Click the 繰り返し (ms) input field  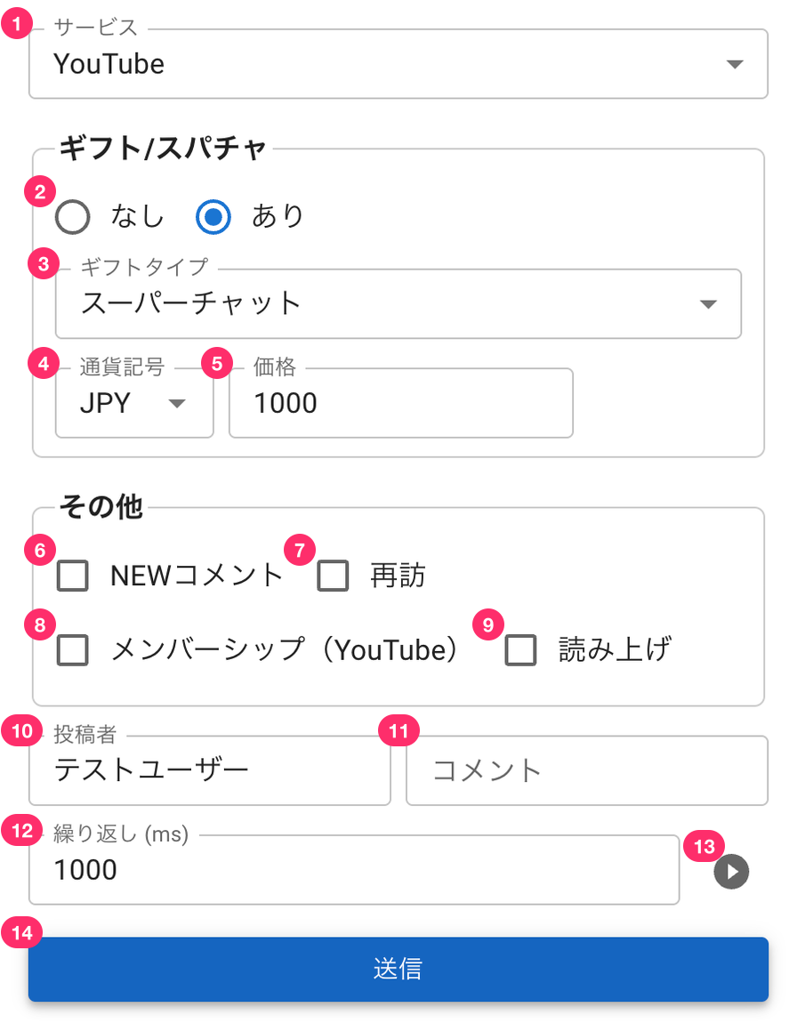[354, 870]
